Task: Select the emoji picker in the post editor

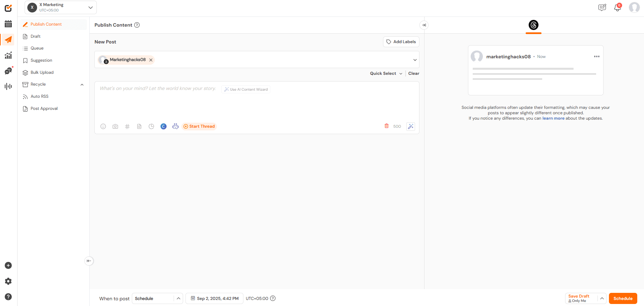Action: (x=103, y=126)
